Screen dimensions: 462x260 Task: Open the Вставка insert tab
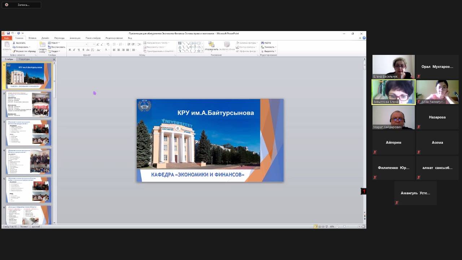(x=32, y=38)
